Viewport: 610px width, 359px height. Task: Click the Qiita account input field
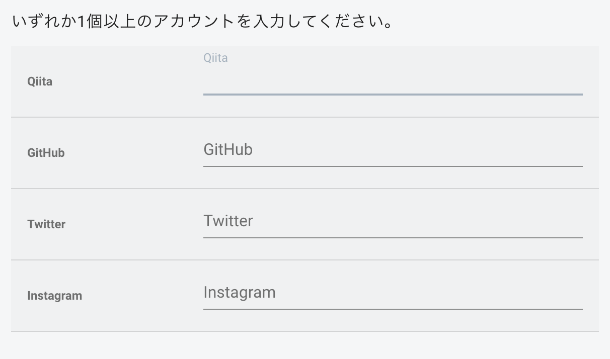(x=393, y=81)
